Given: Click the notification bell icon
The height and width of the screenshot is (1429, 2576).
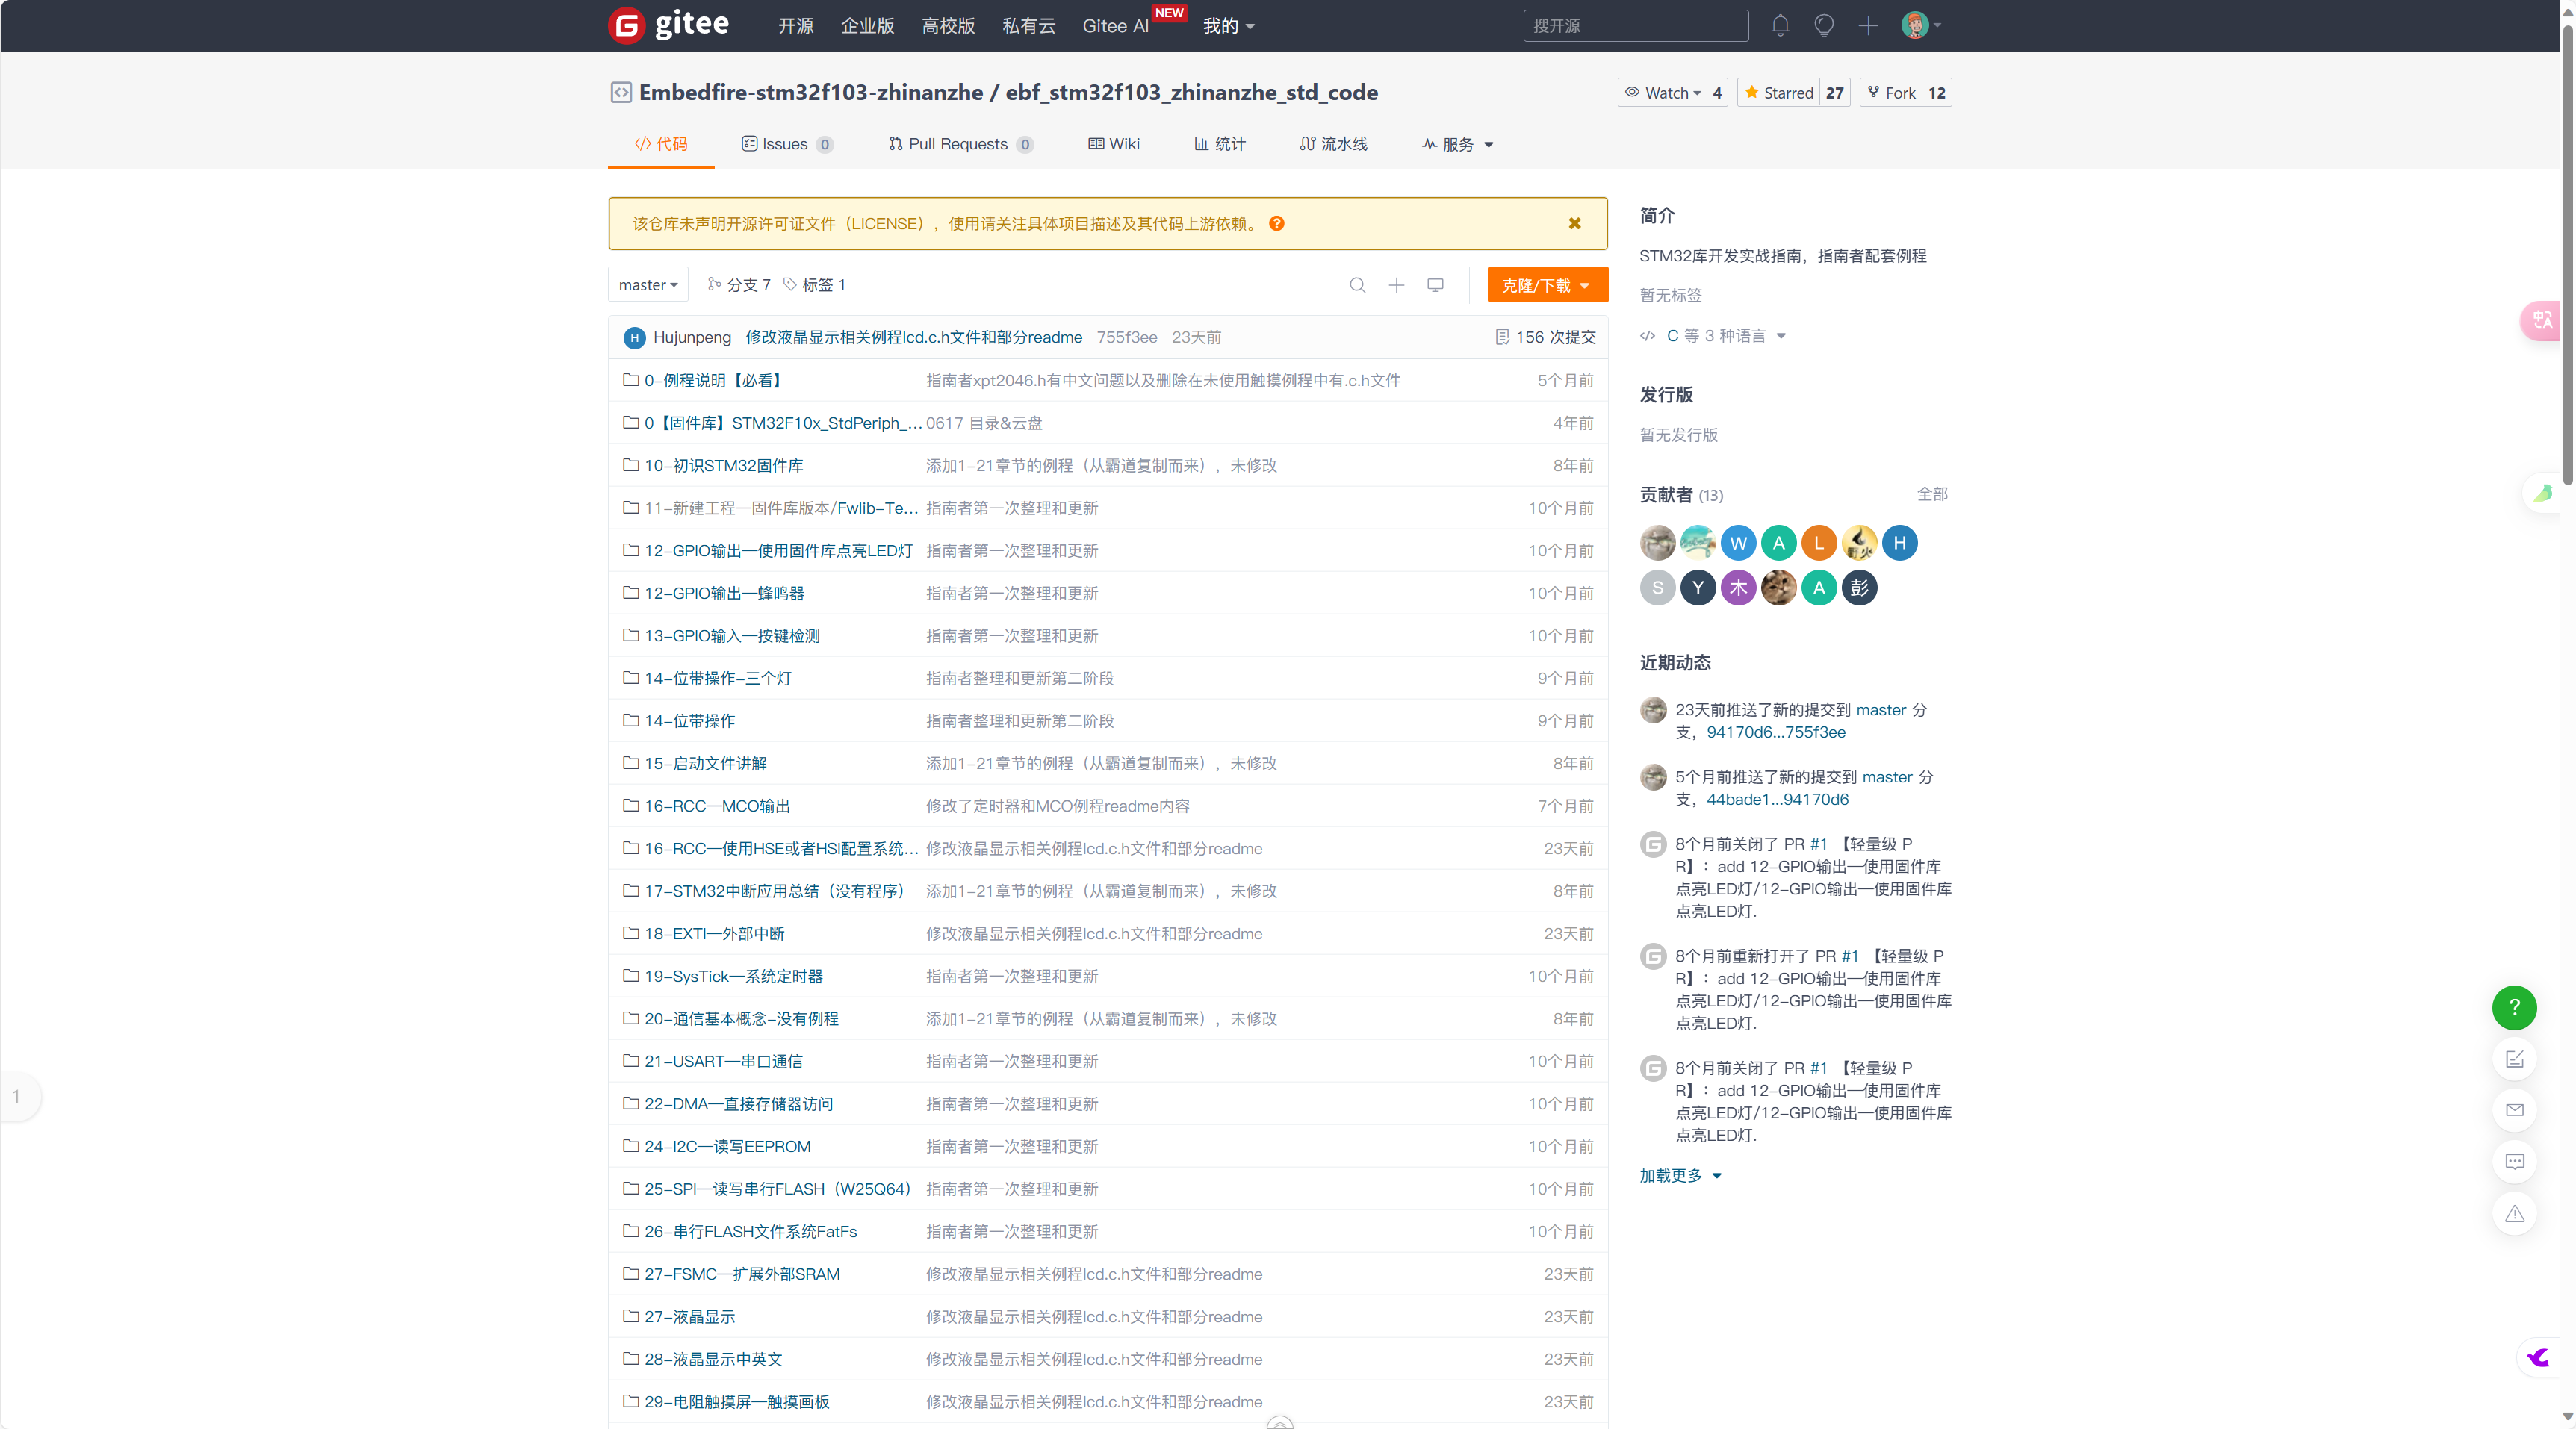Looking at the screenshot, I should (x=1780, y=26).
